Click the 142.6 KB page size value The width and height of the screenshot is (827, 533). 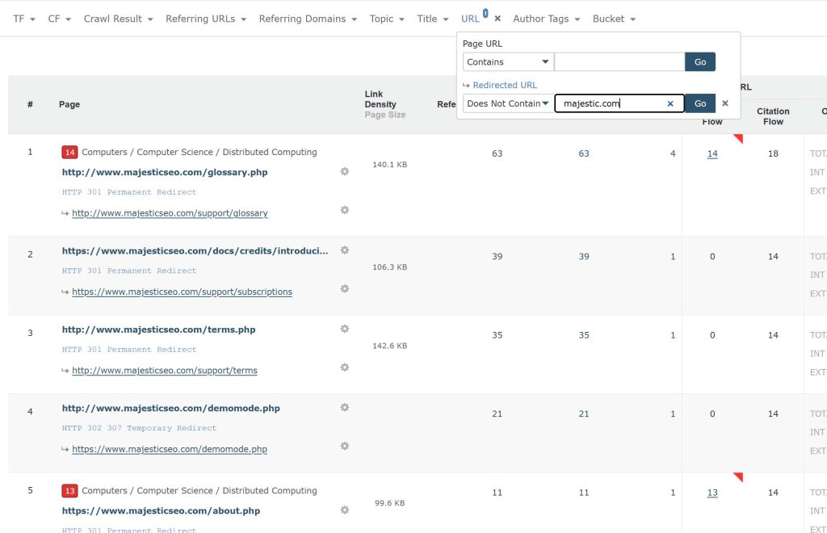coord(390,346)
